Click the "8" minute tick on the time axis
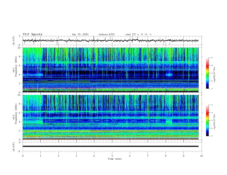The image size is (227, 175). coord(166,156)
